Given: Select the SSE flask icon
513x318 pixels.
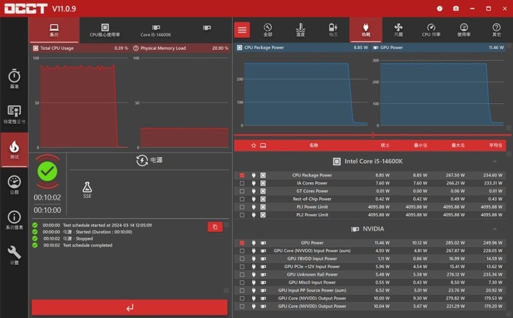Looking at the screenshot, I should click(87, 188).
